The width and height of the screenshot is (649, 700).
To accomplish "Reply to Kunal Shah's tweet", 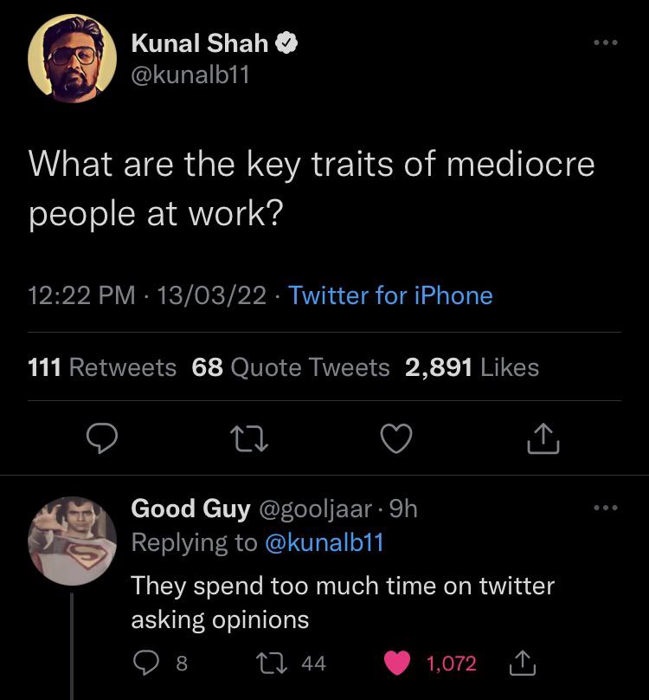I will (103, 439).
